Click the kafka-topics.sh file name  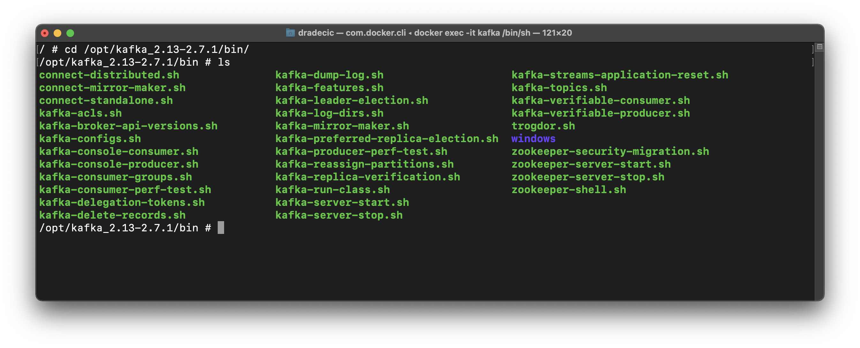tap(559, 88)
